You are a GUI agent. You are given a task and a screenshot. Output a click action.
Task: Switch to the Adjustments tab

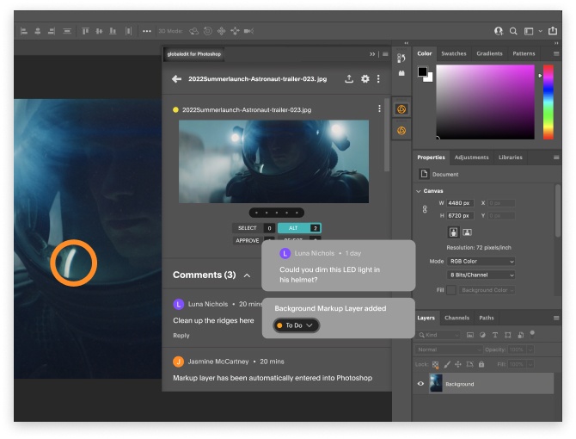click(471, 158)
